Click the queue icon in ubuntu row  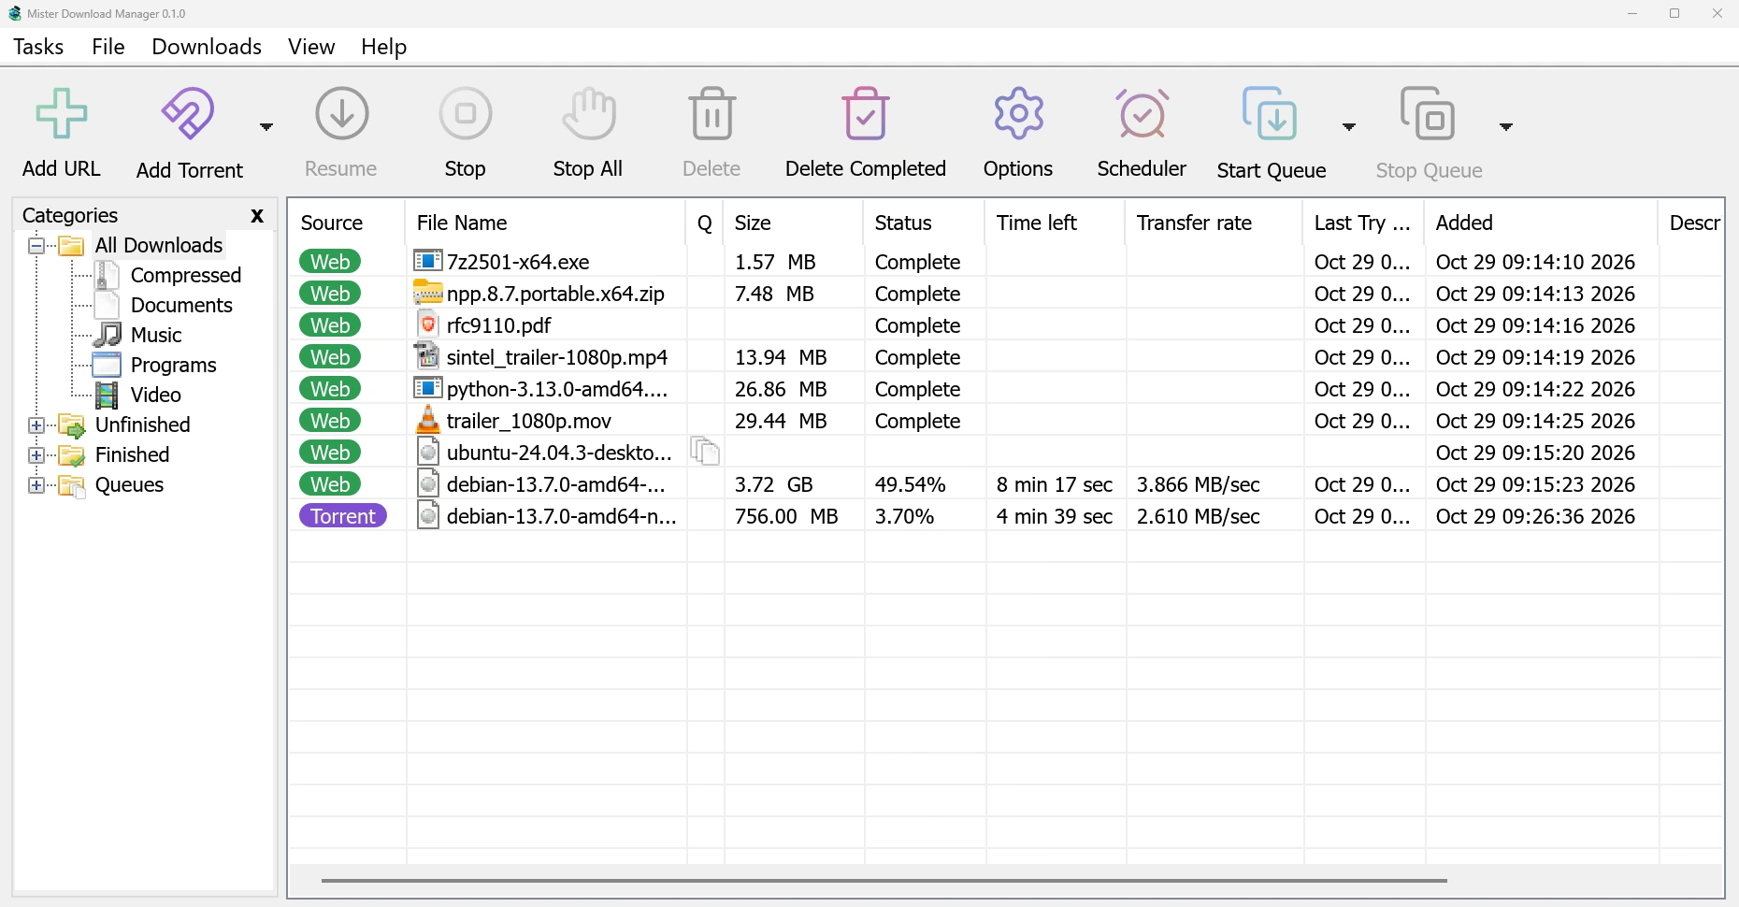(x=705, y=452)
